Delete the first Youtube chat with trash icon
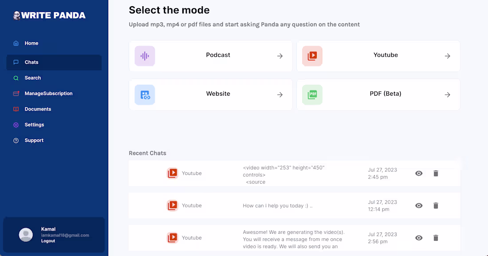Image resolution: width=488 pixels, height=256 pixels. tap(436, 173)
